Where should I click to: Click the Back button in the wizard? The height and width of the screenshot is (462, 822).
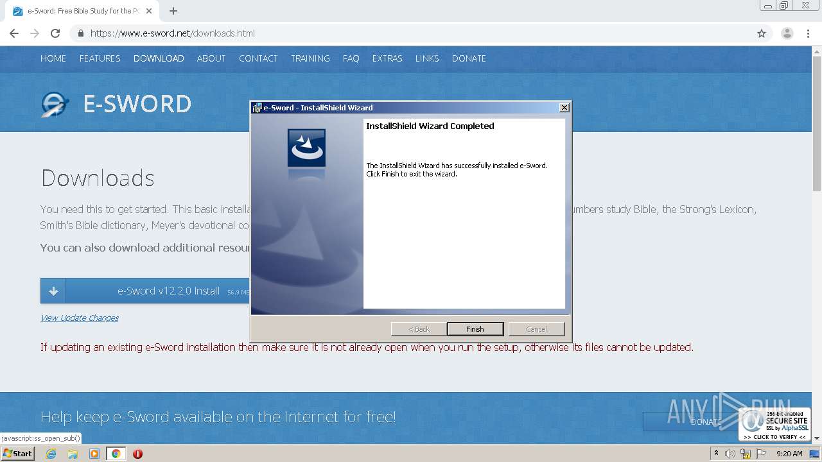tap(419, 329)
